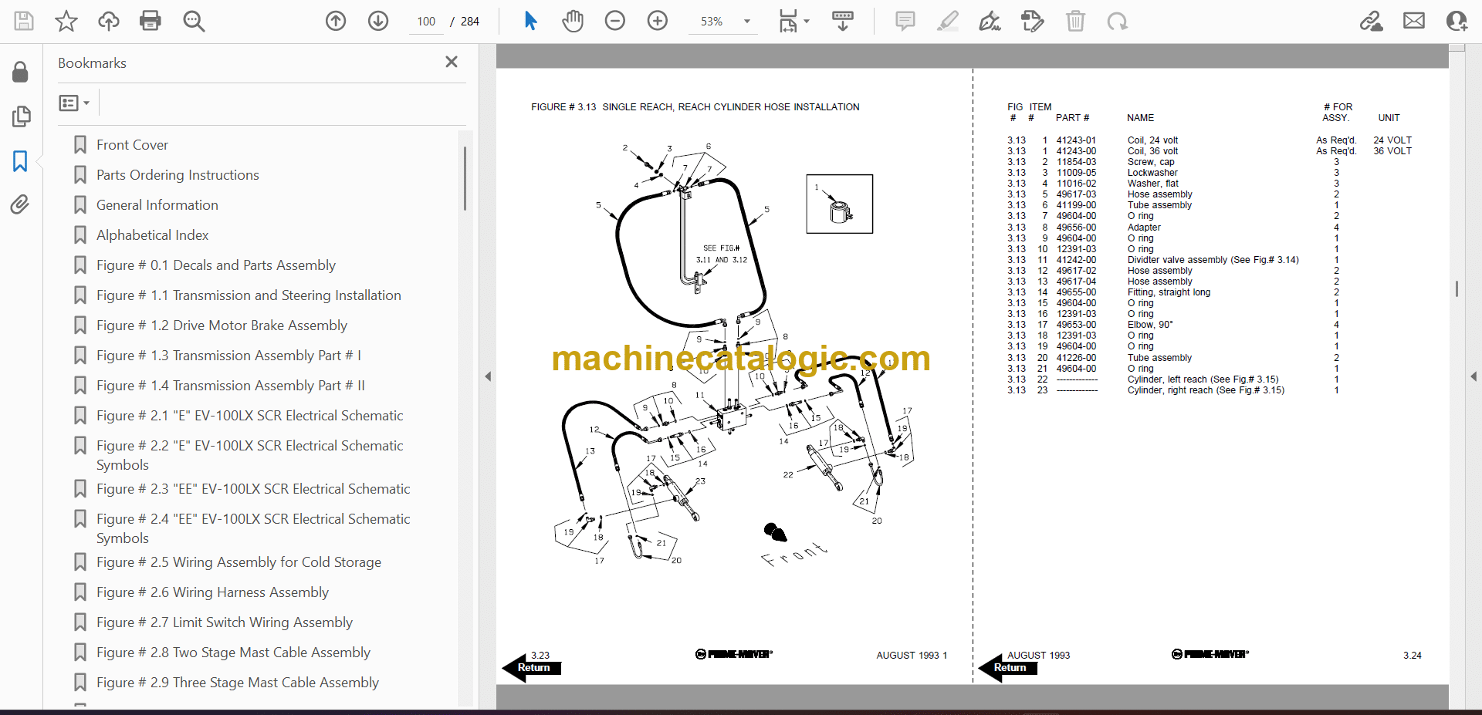Screen dimensions: 1482x715
Task: Click the zoom in plus icon
Action: point(658,21)
